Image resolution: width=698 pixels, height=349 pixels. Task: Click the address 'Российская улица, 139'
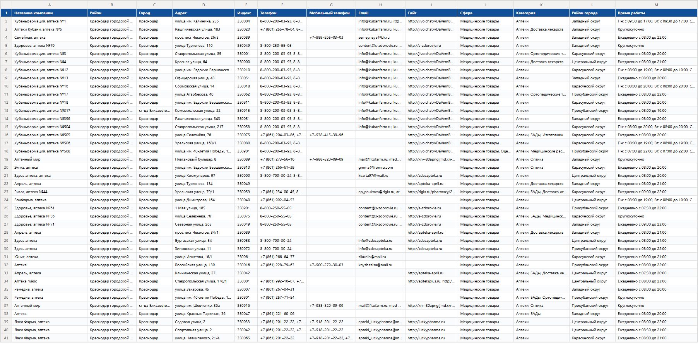(x=204, y=265)
